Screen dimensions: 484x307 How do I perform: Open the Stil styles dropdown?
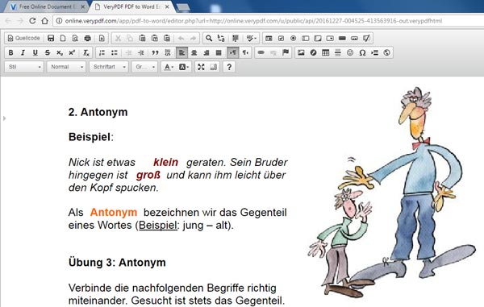click(x=24, y=67)
